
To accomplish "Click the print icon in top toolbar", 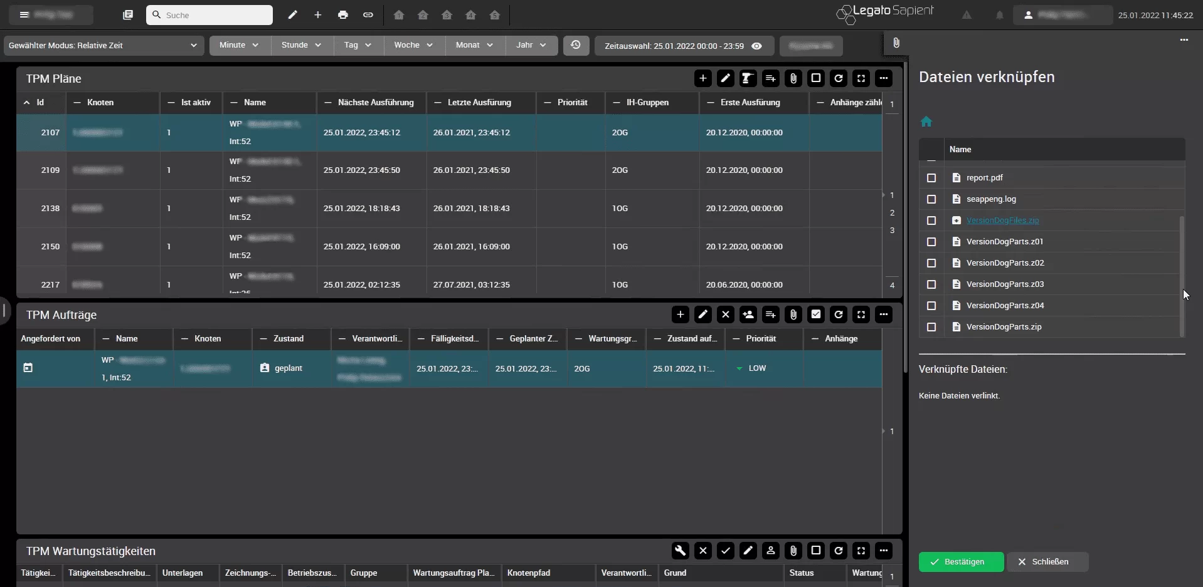I will coord(342,15).
